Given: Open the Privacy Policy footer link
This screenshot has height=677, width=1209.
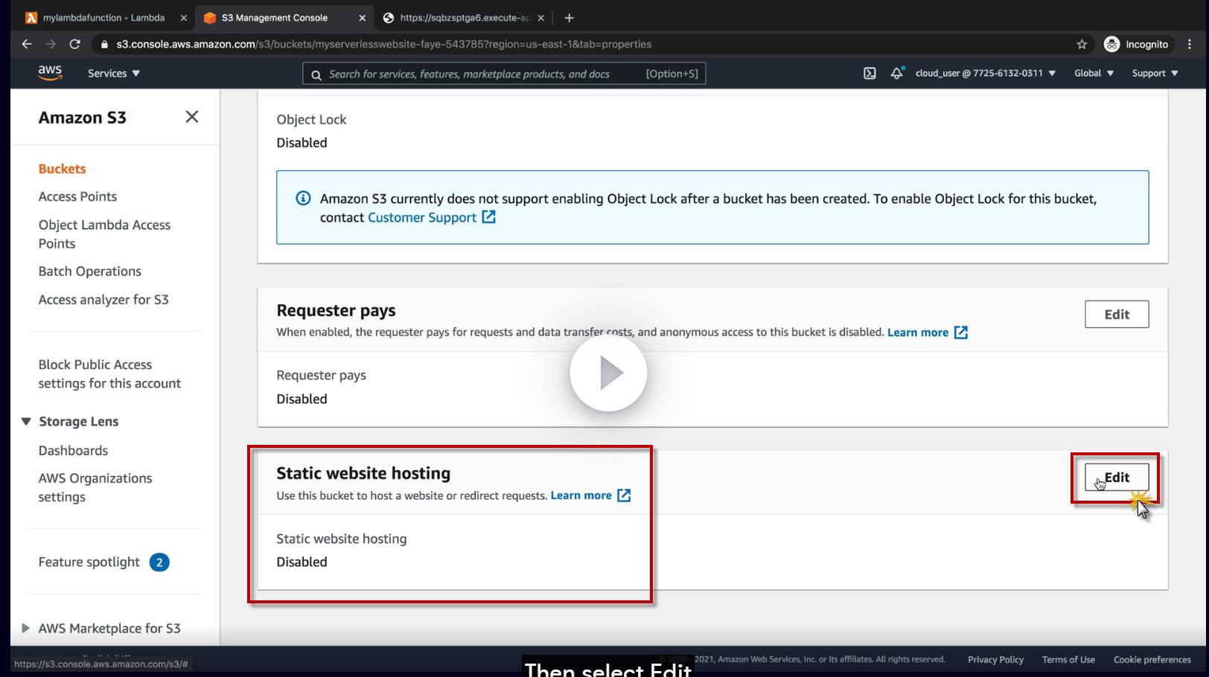Looking at the screenshot, I should pyautogui.click(x=995, y=660).
